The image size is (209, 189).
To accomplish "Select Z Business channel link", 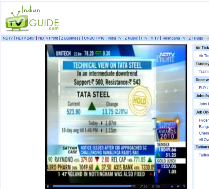I will coord(71,38).
